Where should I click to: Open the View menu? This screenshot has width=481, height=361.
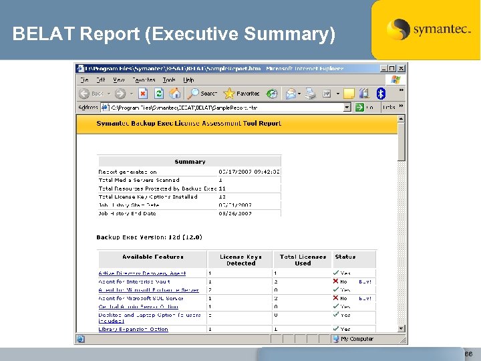[x=119, y=80]
